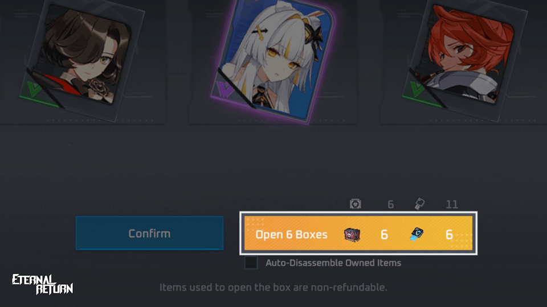Click the non-refundable items notice text

(x=273, y=288)
